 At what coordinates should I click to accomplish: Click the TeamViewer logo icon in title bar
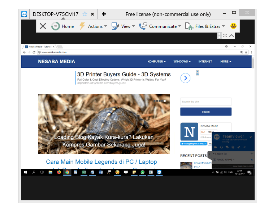pyautogui.click(x=24, y=14)
